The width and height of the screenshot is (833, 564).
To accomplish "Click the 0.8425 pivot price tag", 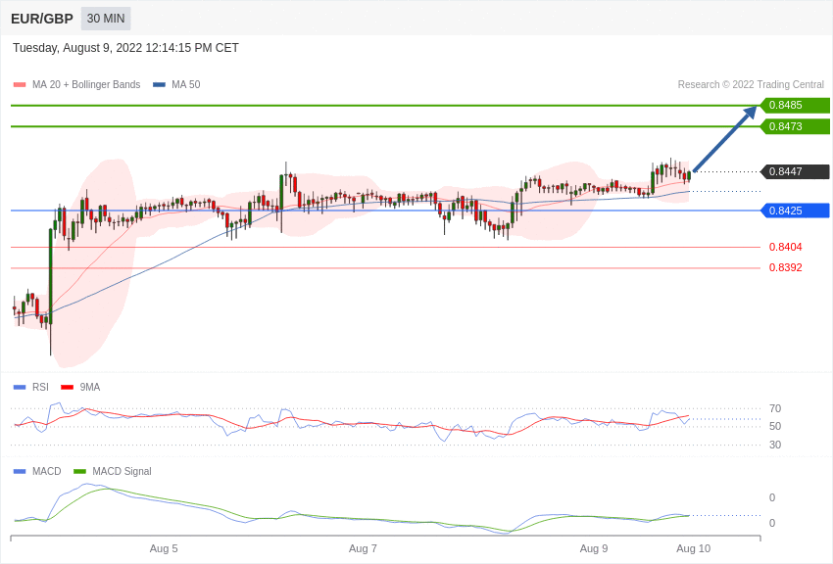I will pyautogui.click(x=794, y=211).
